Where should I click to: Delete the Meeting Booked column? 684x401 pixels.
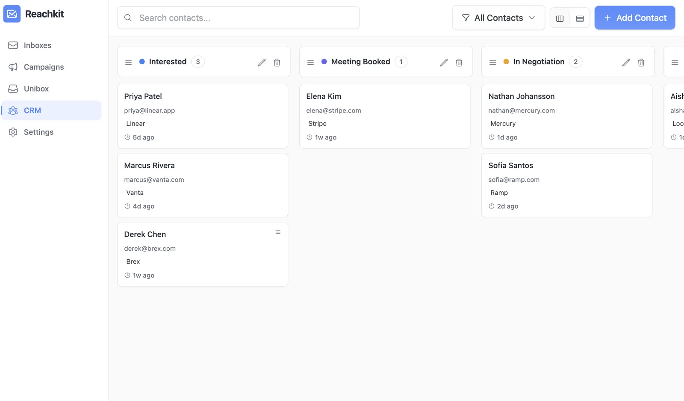[459, 62]
